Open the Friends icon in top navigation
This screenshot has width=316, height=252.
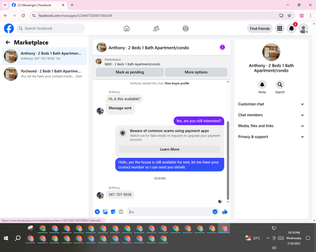coord(156,28)
